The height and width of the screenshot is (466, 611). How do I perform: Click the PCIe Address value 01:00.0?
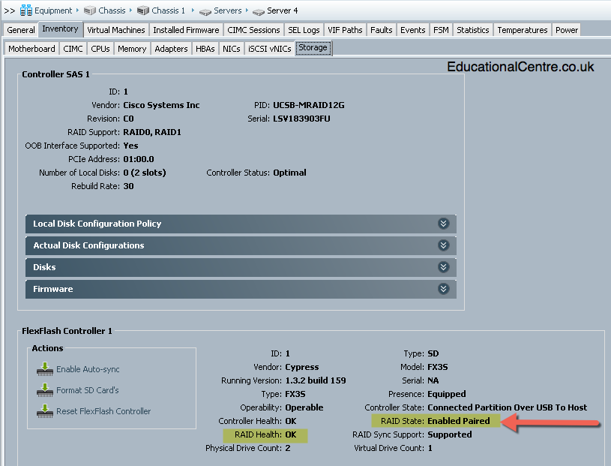point(139,159)
